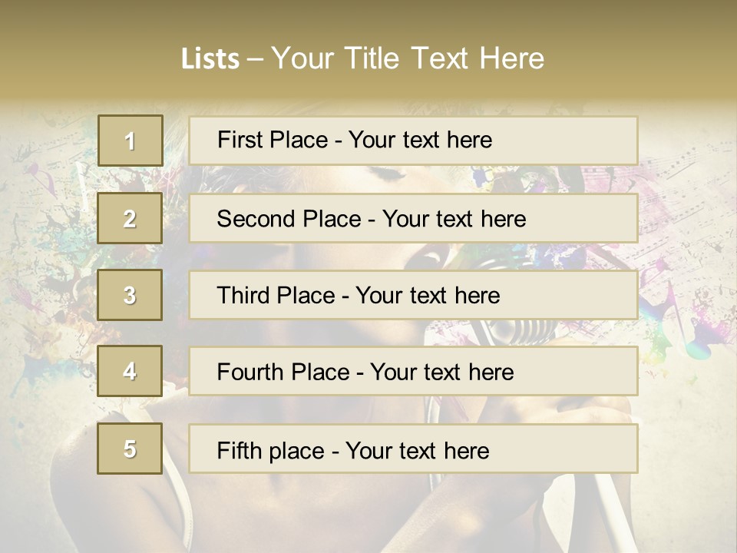The image size is (737, 553).
Task: Click the number 1 box
Action: coord(131,141)
